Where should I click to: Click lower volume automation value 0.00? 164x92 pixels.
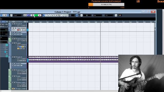coord(20,65)
